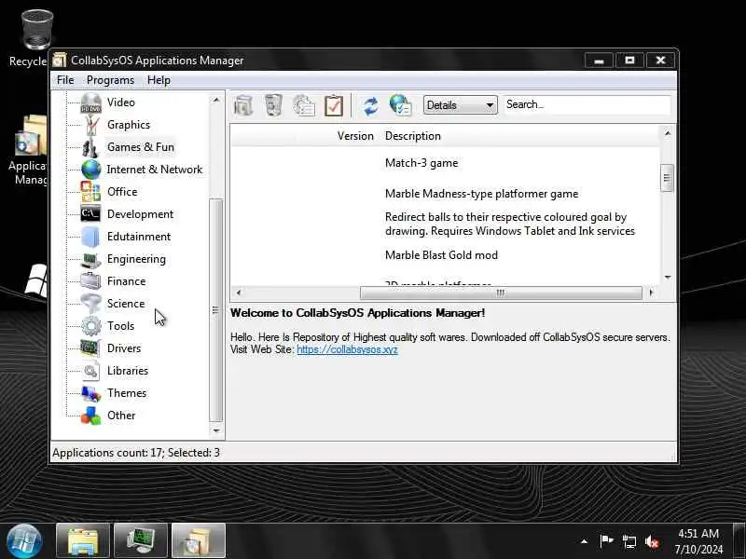Click the Applications Manager taskbar button
This screenshot has height=559, width=746.
point(198,541)
